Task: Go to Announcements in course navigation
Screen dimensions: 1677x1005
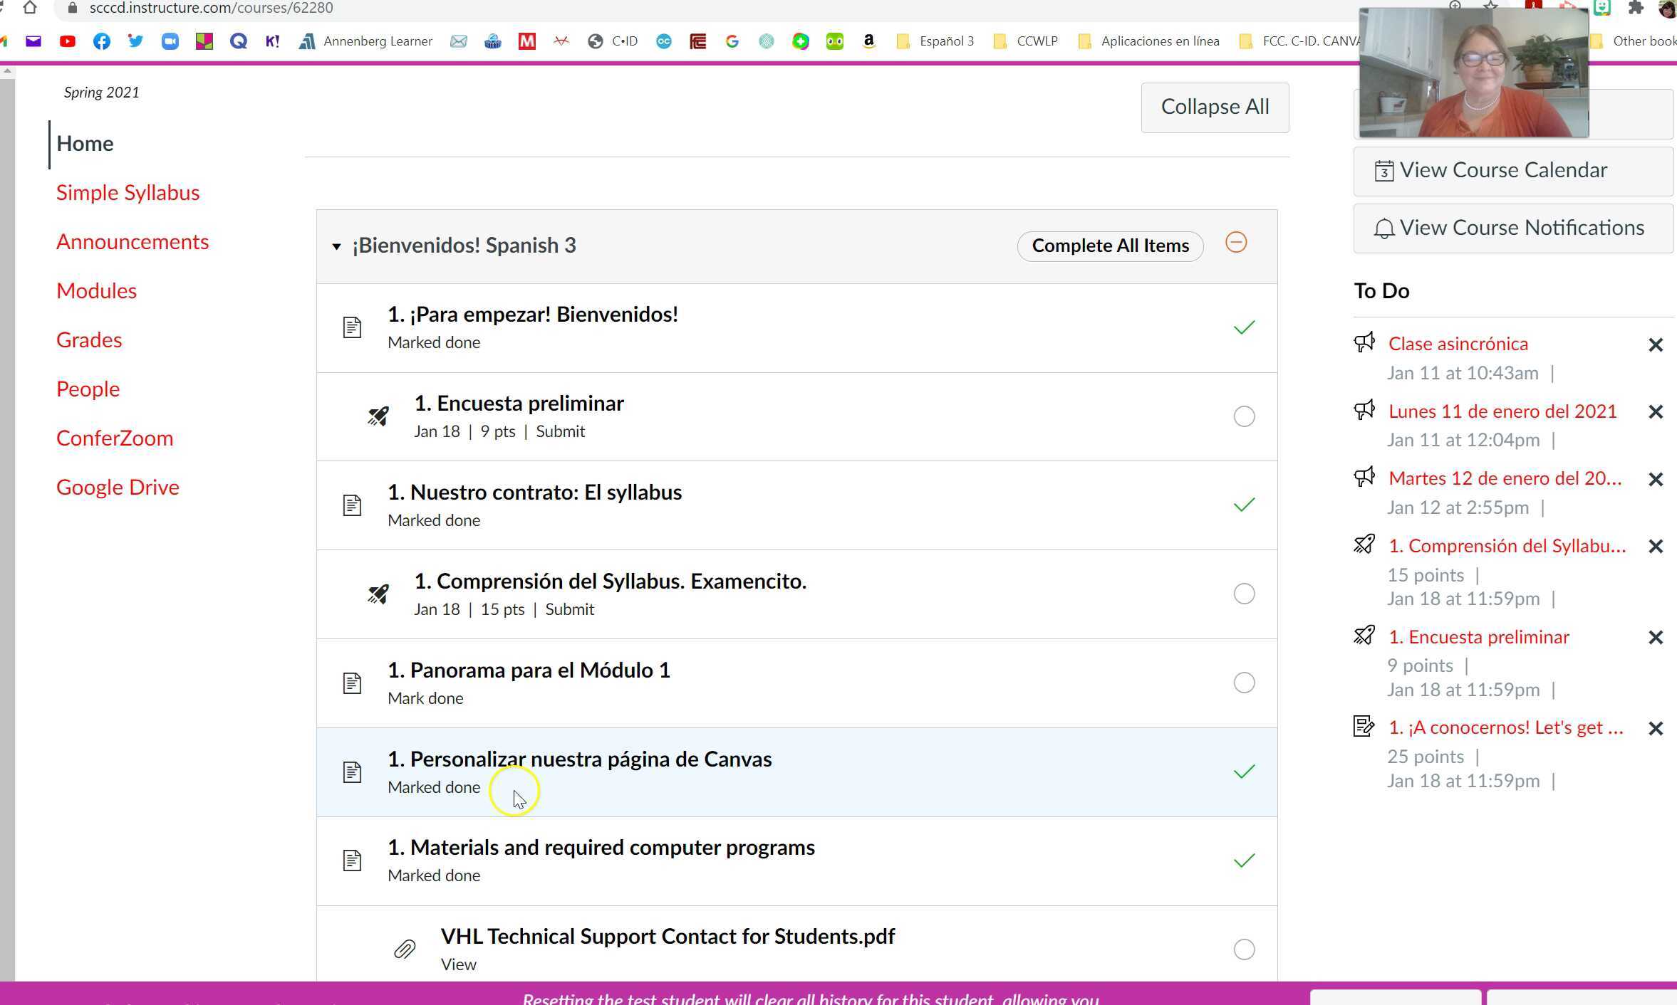Action: 133,242
